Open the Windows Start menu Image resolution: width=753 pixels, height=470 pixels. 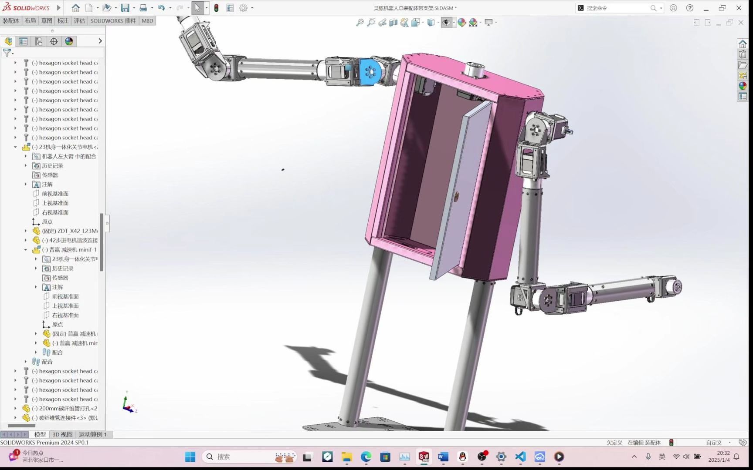(x=190, y=457)
